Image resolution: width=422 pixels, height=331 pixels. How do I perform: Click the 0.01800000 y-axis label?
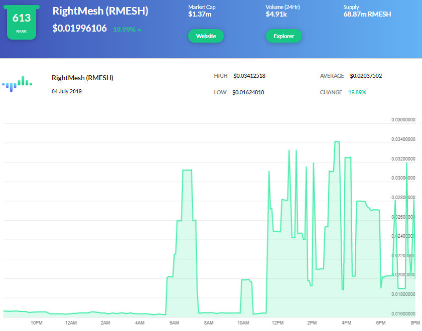pos(403,294)
